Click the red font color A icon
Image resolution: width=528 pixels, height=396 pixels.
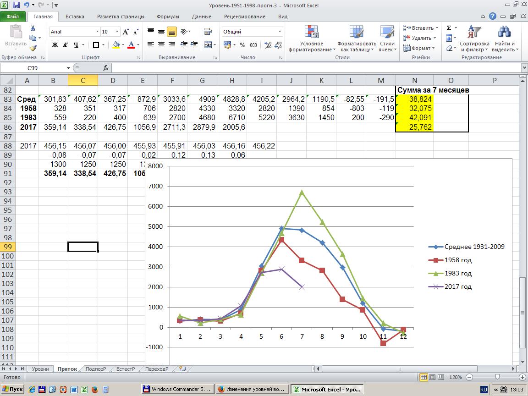pos(132,45)
